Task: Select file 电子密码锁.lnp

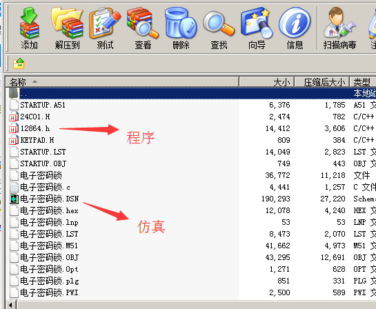Action: pyautogui.click(x=49, y=223)
